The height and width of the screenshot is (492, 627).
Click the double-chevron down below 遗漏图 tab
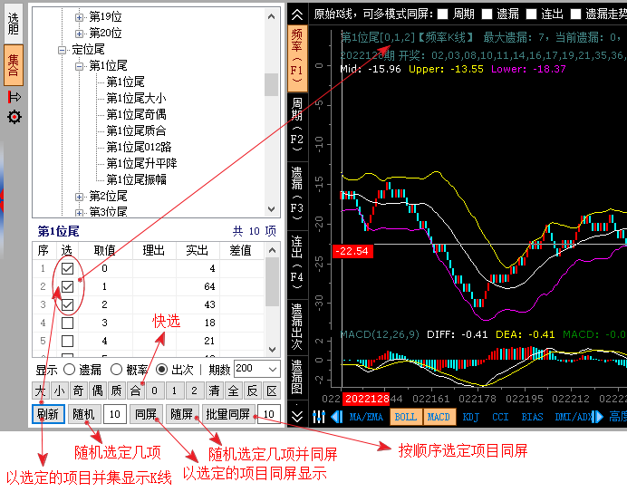(x=297, y=416)
